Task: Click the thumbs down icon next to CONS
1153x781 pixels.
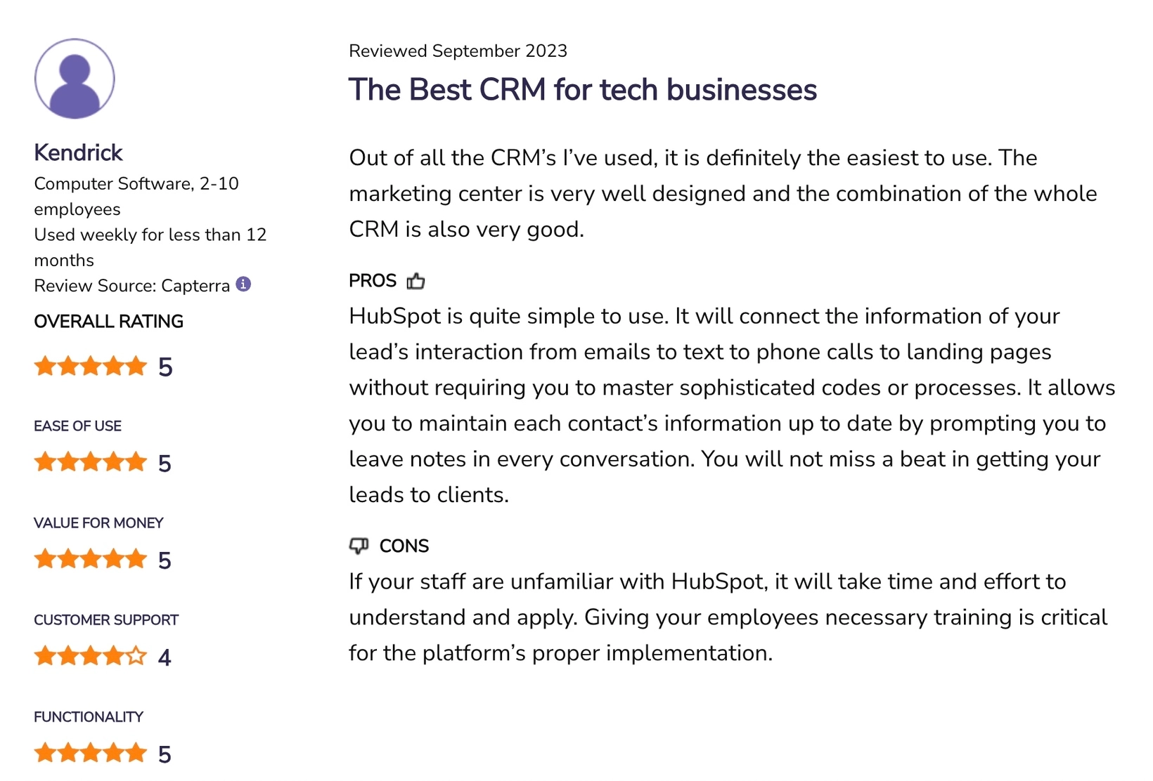Action: [x=359, y=546]
